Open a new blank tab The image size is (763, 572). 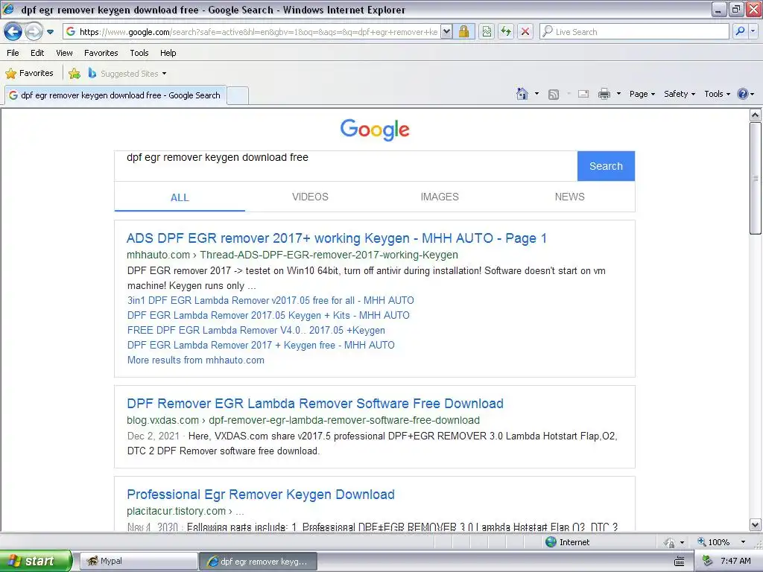click(238, 95)
